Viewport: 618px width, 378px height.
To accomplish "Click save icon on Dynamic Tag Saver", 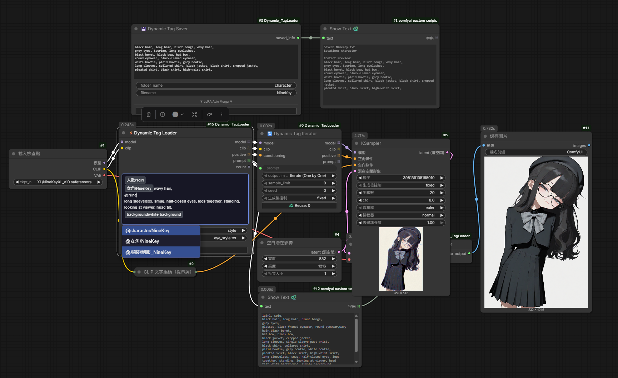I will (144, 29).
